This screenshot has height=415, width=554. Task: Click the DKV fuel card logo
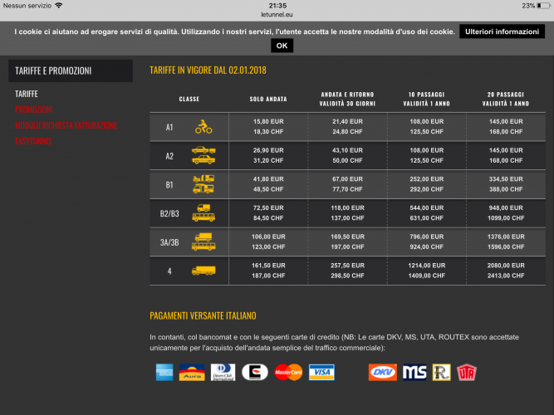(383, 373)
